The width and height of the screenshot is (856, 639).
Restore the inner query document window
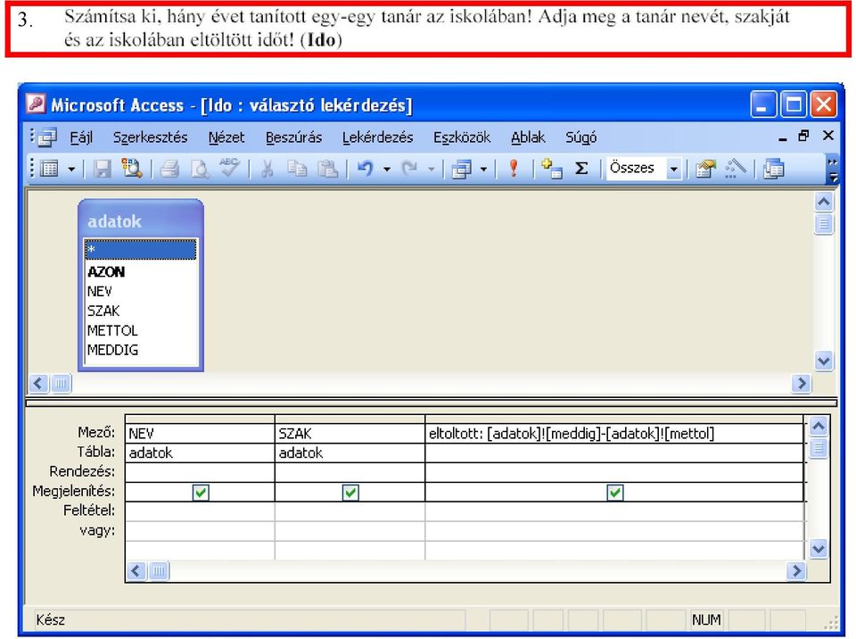(803, 136)
